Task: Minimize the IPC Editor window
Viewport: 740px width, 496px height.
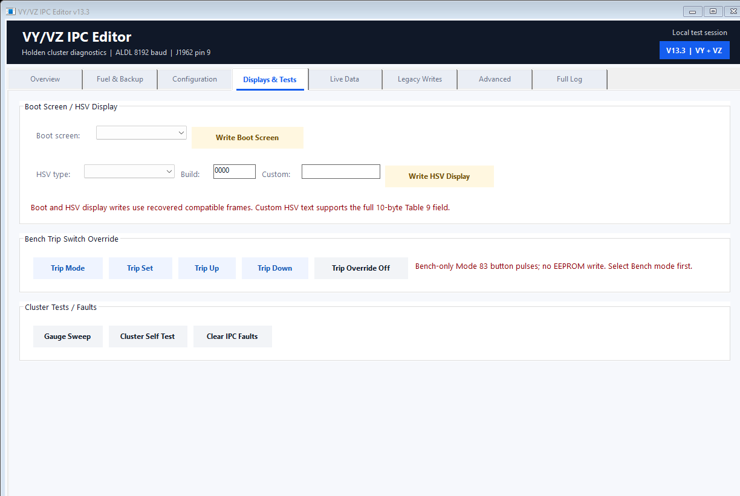Action: (x=693, y=11)
